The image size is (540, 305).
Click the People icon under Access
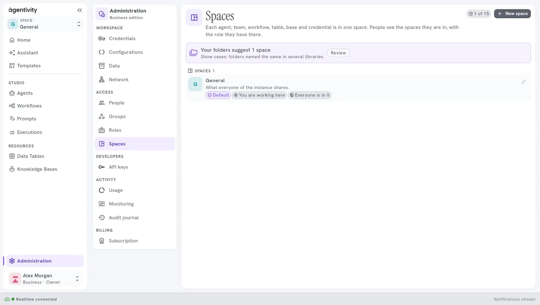tap(102, 103)
